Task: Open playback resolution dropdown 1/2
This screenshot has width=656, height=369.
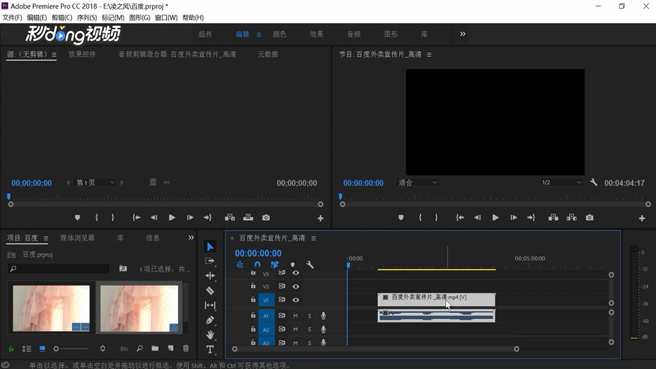Action: pos(562,182)
